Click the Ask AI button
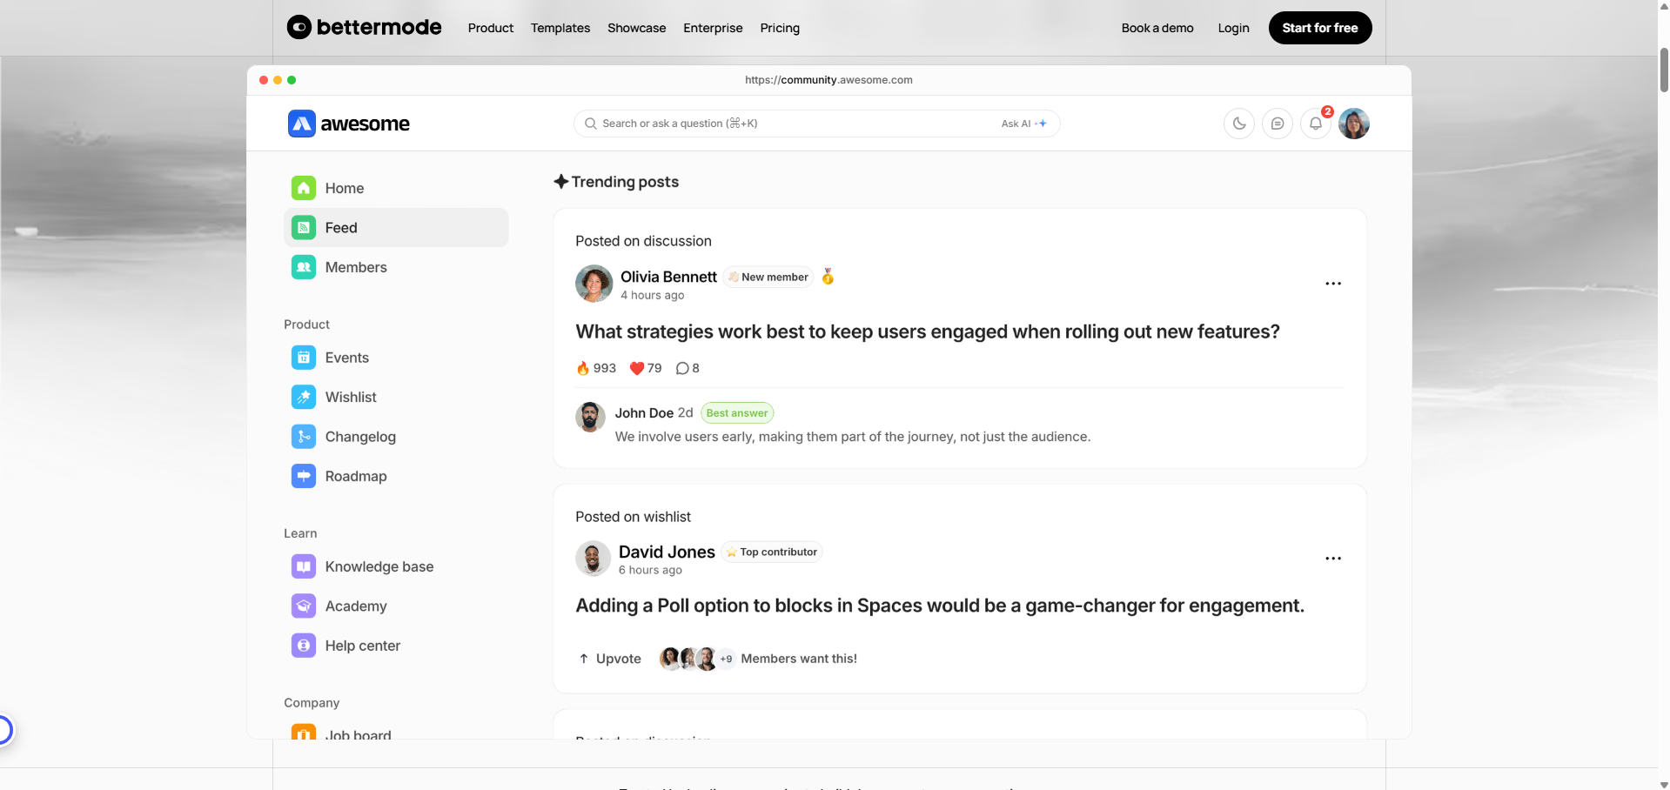The height and width of the screenshot is (790, 1670). [1024, 124]
